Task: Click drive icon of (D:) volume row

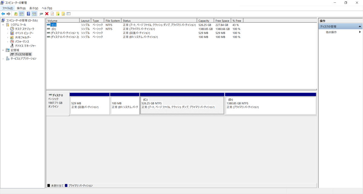Action: [x=48, y=29]
